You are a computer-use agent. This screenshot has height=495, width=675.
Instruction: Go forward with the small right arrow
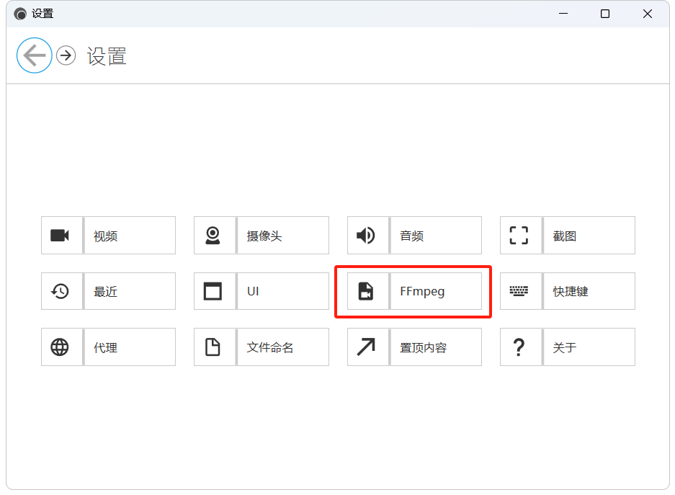(x=66, y=55)
